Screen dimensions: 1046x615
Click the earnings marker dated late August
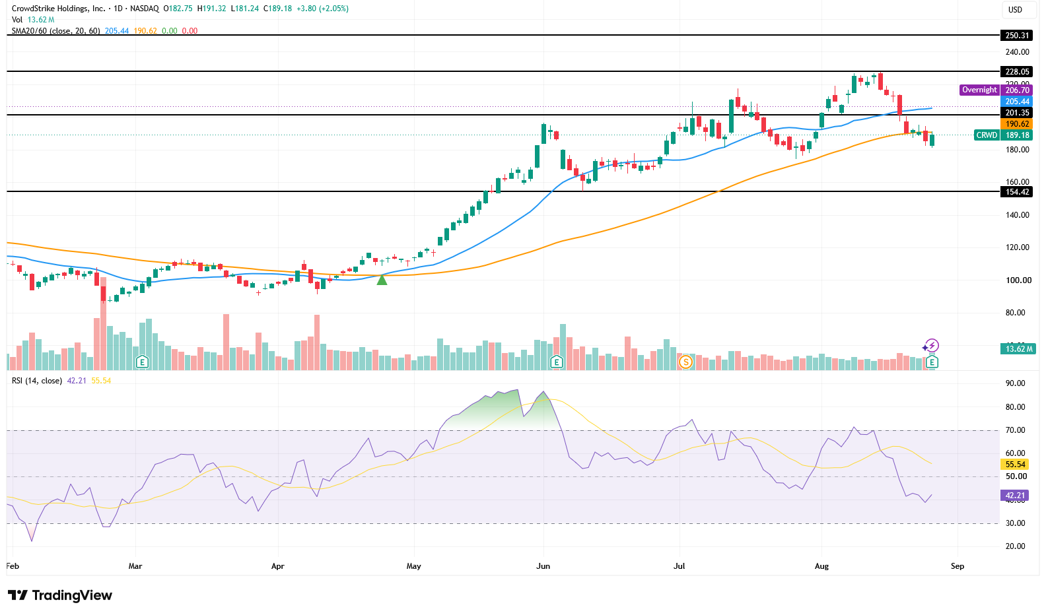932,362
